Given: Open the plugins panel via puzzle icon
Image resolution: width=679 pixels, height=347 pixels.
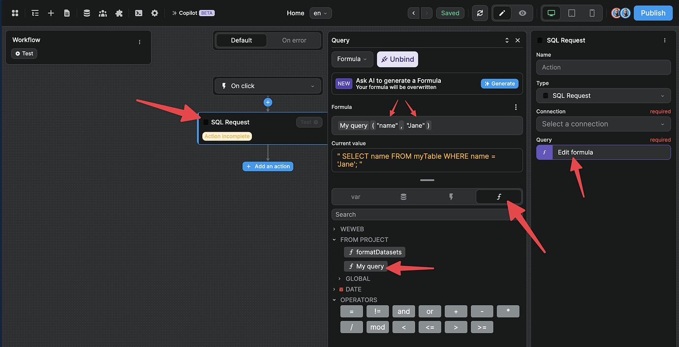Looking at the screenshot, I should pos(119,13).
